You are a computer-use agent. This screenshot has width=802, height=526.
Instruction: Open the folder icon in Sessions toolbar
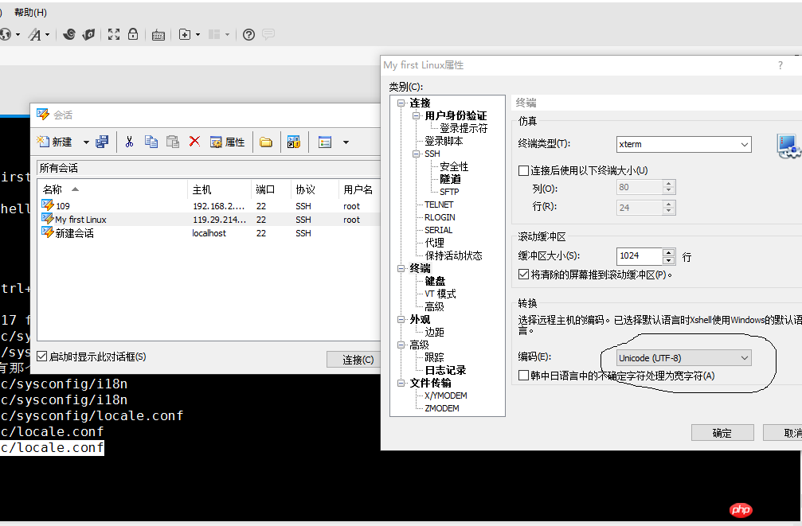click(x=266, y=142)
